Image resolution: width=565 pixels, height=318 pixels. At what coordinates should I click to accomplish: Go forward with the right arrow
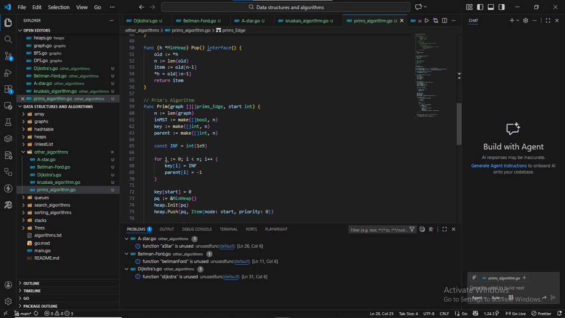coord(152,7)
